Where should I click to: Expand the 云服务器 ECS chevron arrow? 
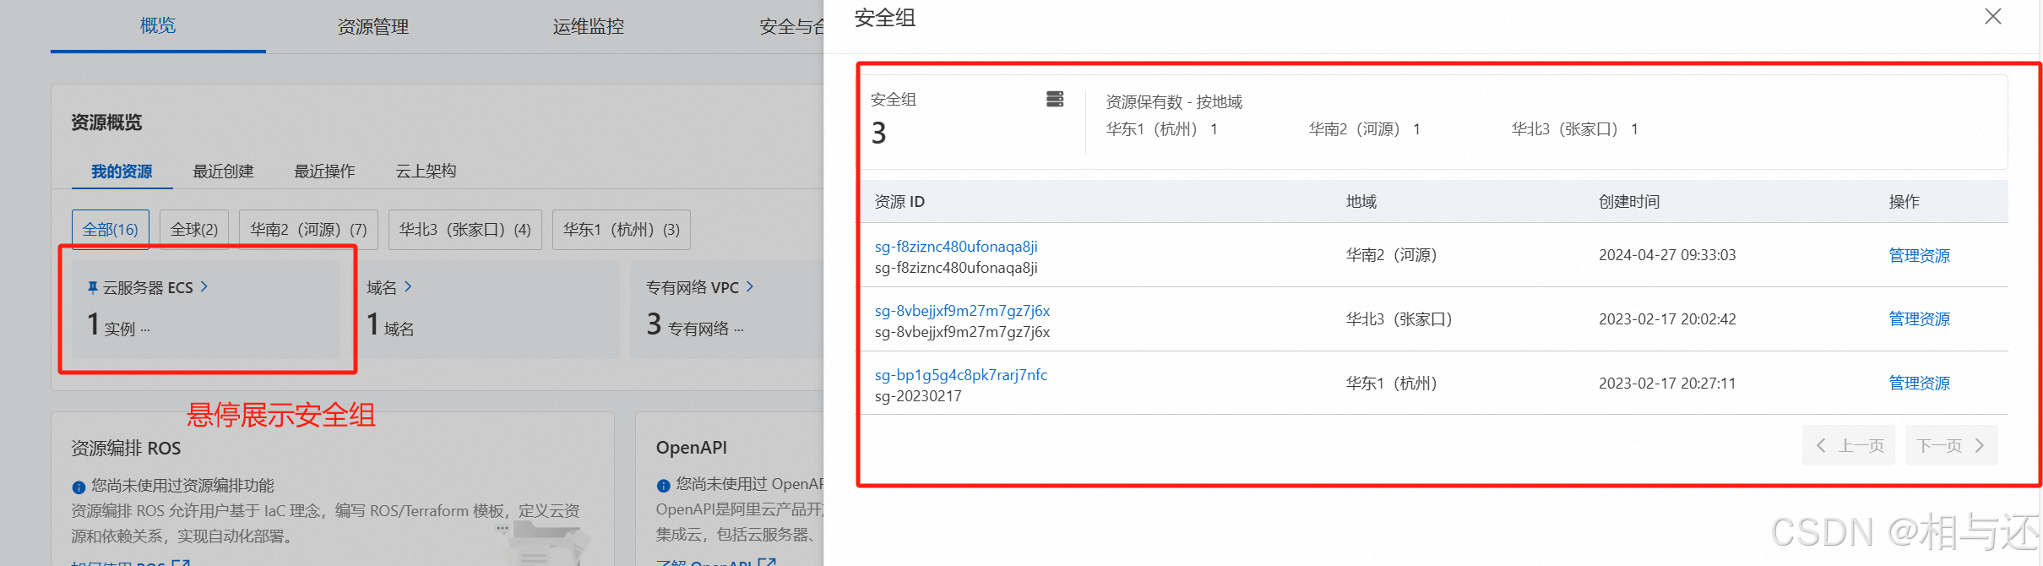(x=204, y=287)
